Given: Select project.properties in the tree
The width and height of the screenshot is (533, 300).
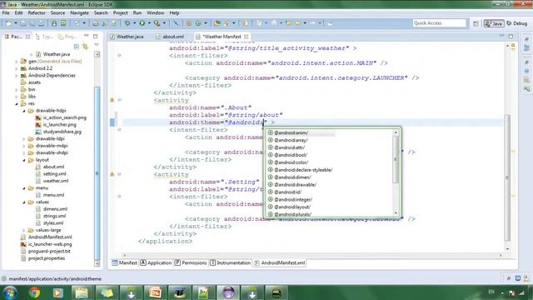Looking at the screenshot, I should coord(42,258).
